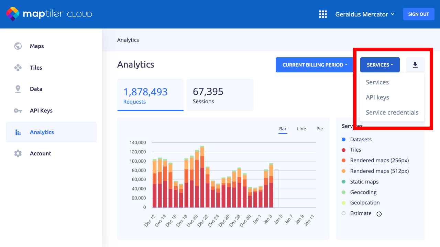This screenshot has height=247, width=440.
Task: Select API keys from dropdown menu
Action: click(x=377, y=97)
